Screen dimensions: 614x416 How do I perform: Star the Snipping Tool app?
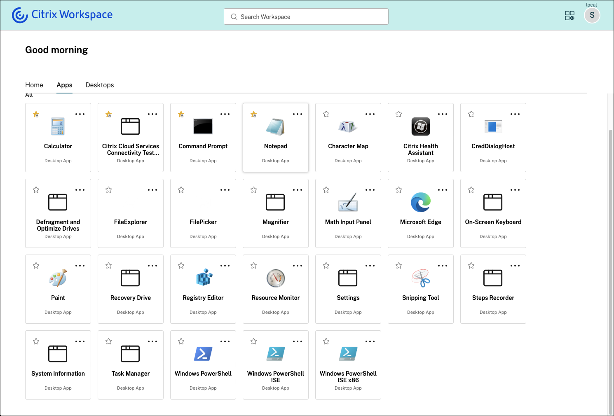click(x=399, y=266)
